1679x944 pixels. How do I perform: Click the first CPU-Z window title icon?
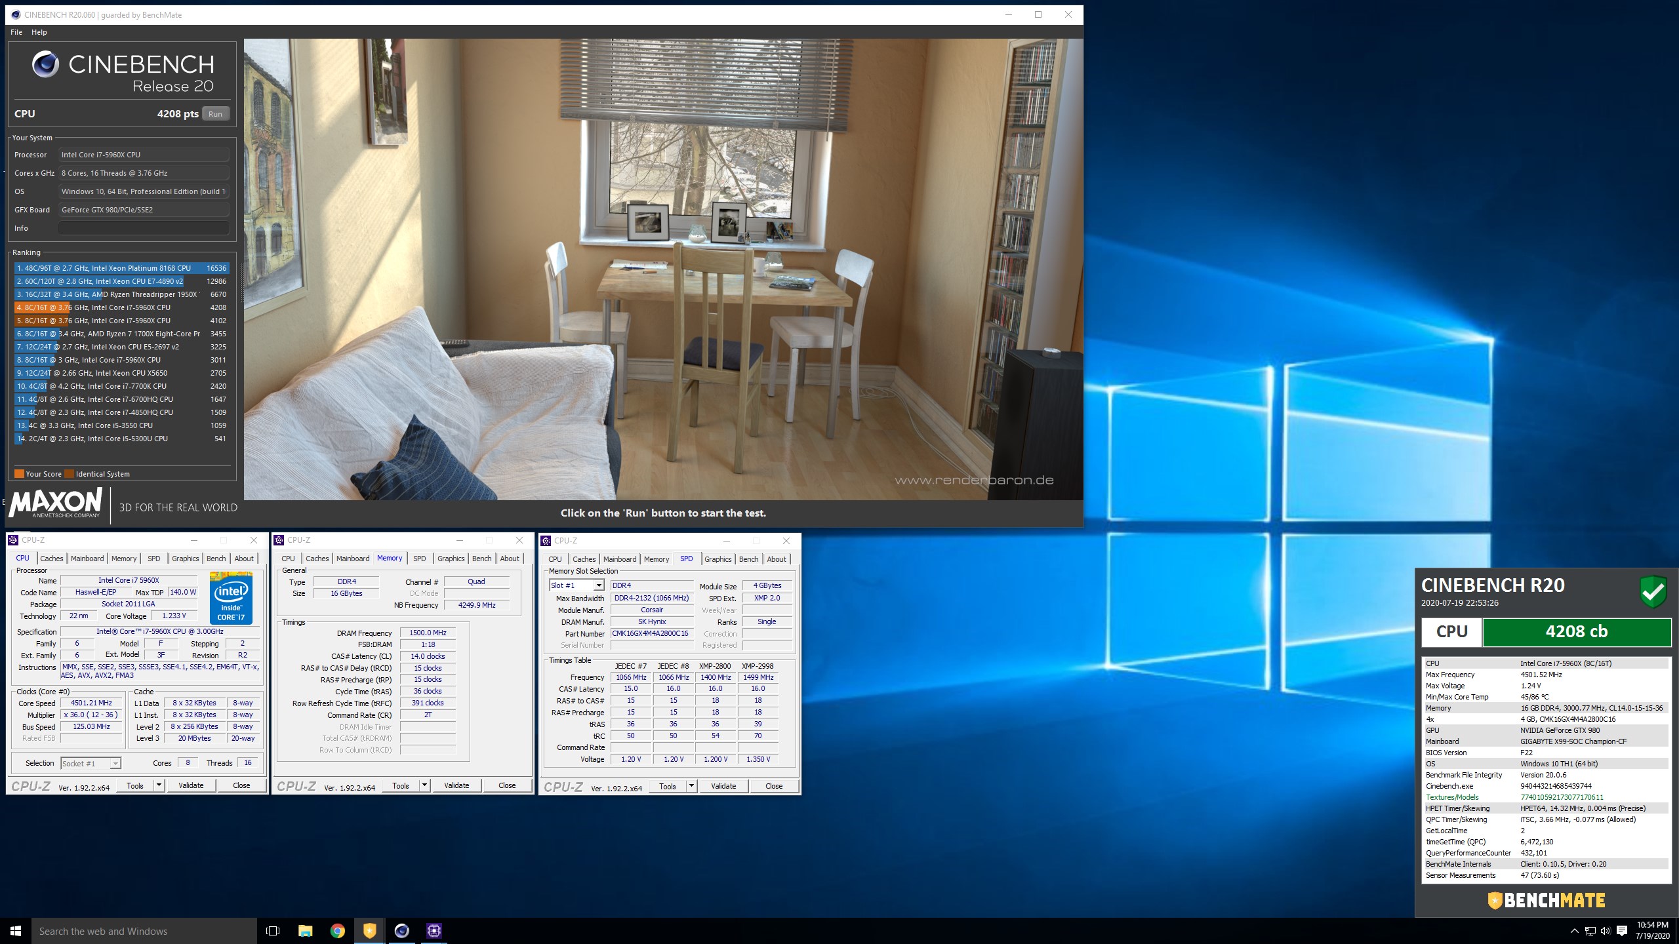click(13, 540)
